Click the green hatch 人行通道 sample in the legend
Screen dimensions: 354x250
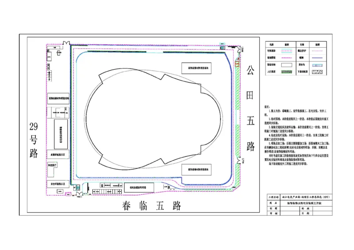286,72
